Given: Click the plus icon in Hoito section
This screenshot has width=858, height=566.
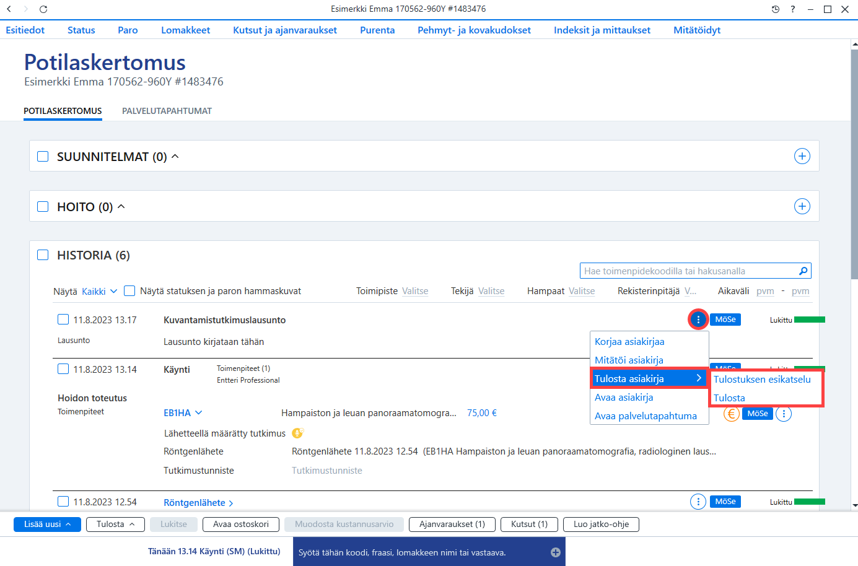Looking at the screenshot, I should 802,206.
